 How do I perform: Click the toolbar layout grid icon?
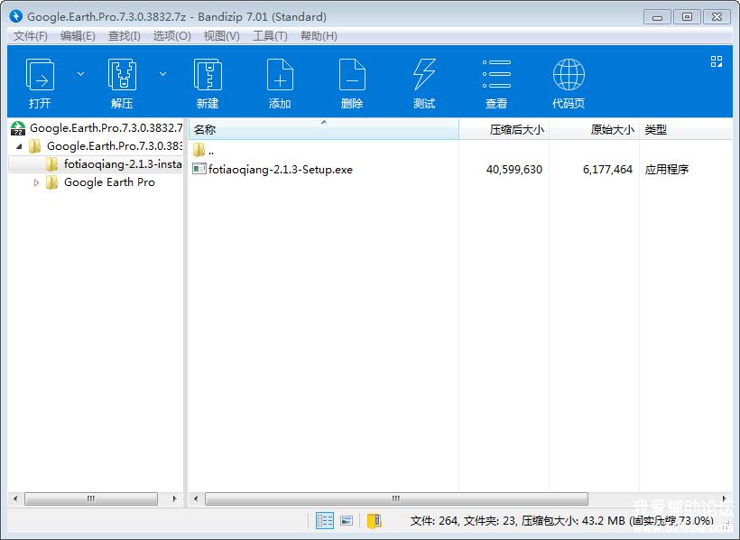point(717,61)
